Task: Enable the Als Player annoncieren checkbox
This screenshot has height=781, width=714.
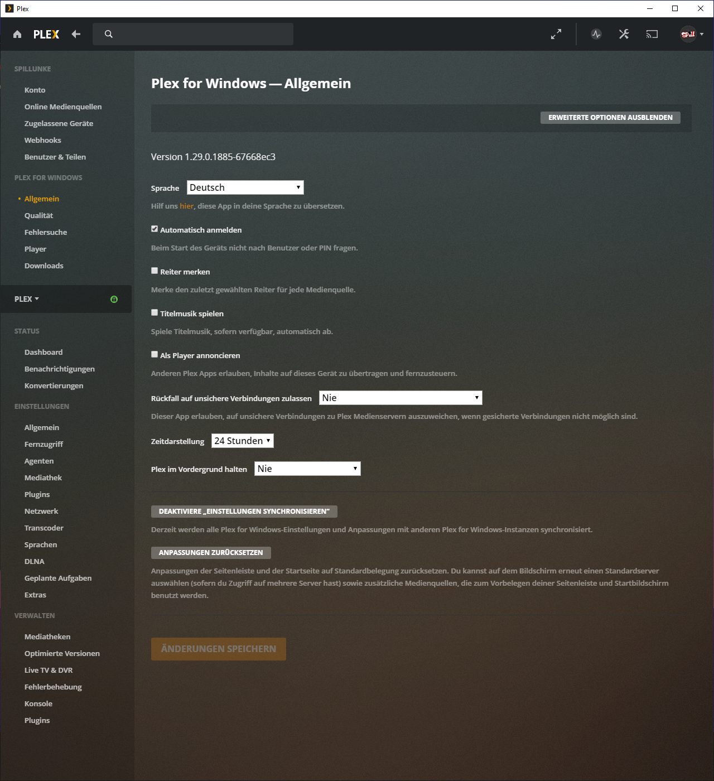Action: point(155,354)
